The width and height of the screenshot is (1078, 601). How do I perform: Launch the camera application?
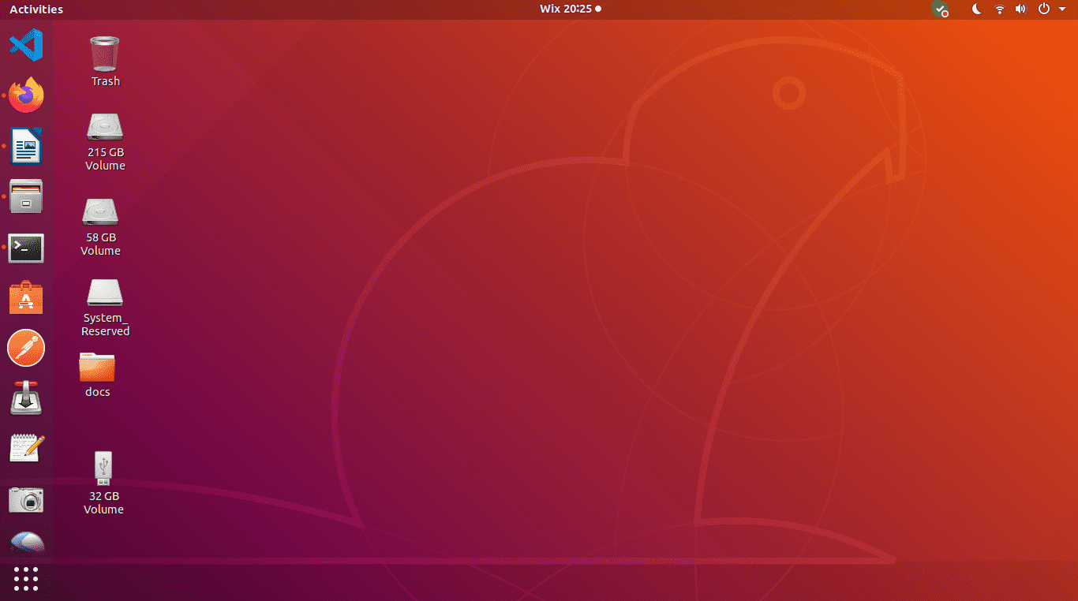pos(26,499)
